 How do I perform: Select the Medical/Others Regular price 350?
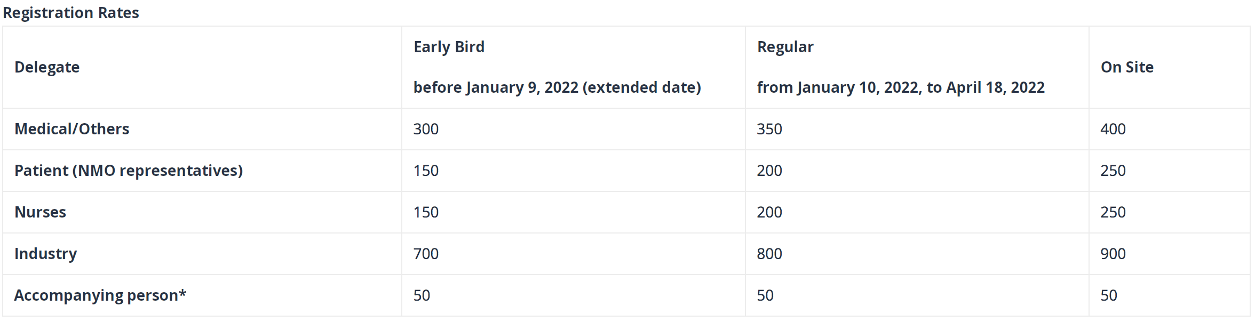[769, 129]
